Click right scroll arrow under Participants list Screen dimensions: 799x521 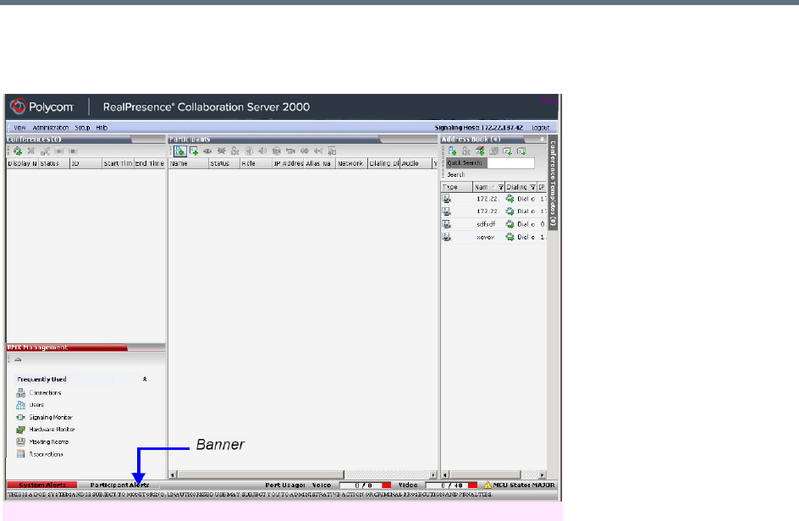click(433, 474)
